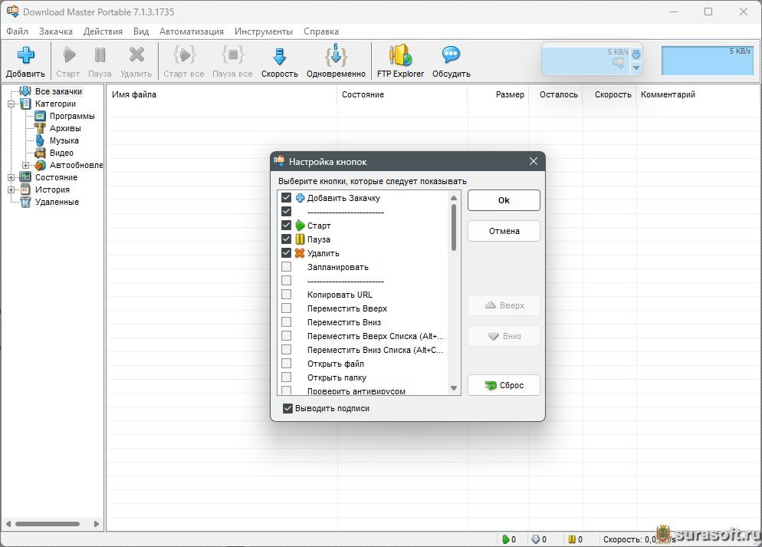762x547 pixels.
Task: Select Все закачки in the tree
Action: tap(57, 91)
